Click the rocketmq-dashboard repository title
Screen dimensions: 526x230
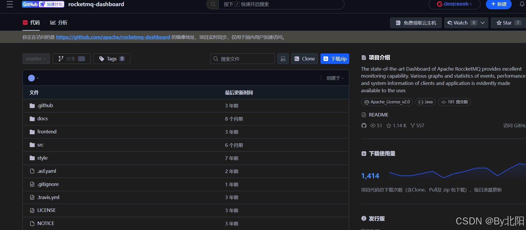(96, 4)
